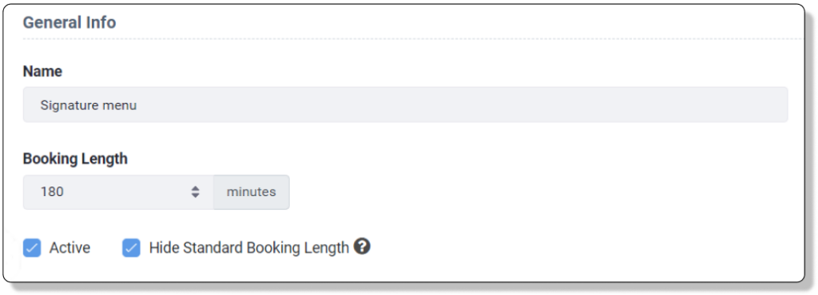The image size is (818, 295).
Task: Select the General Info section heading
Action: [x=69, y=22]
